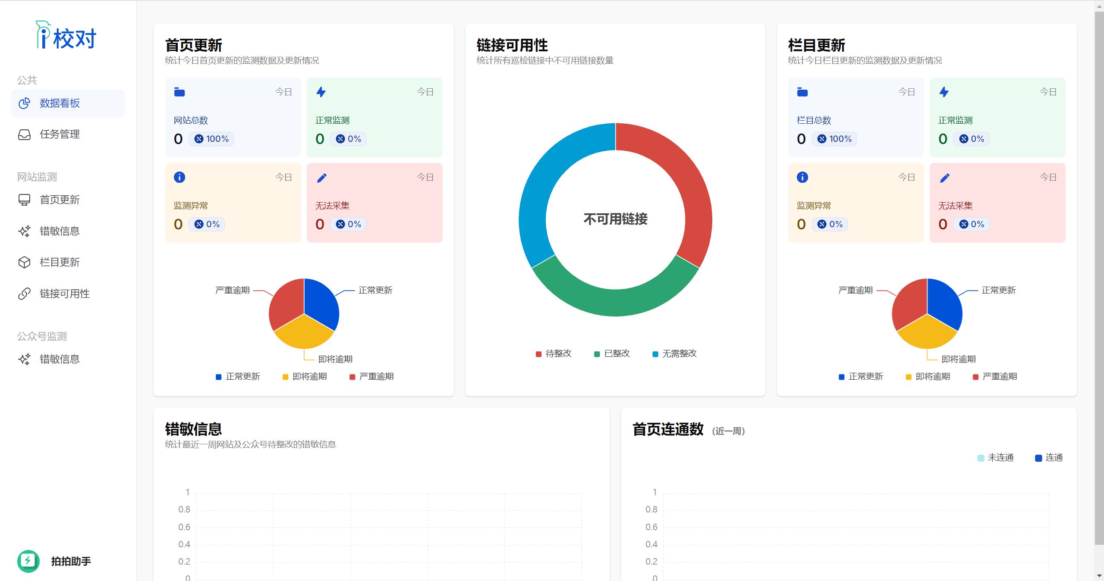Click the 校对 logo icon
Screen dimensions: 1104x581
66,35
